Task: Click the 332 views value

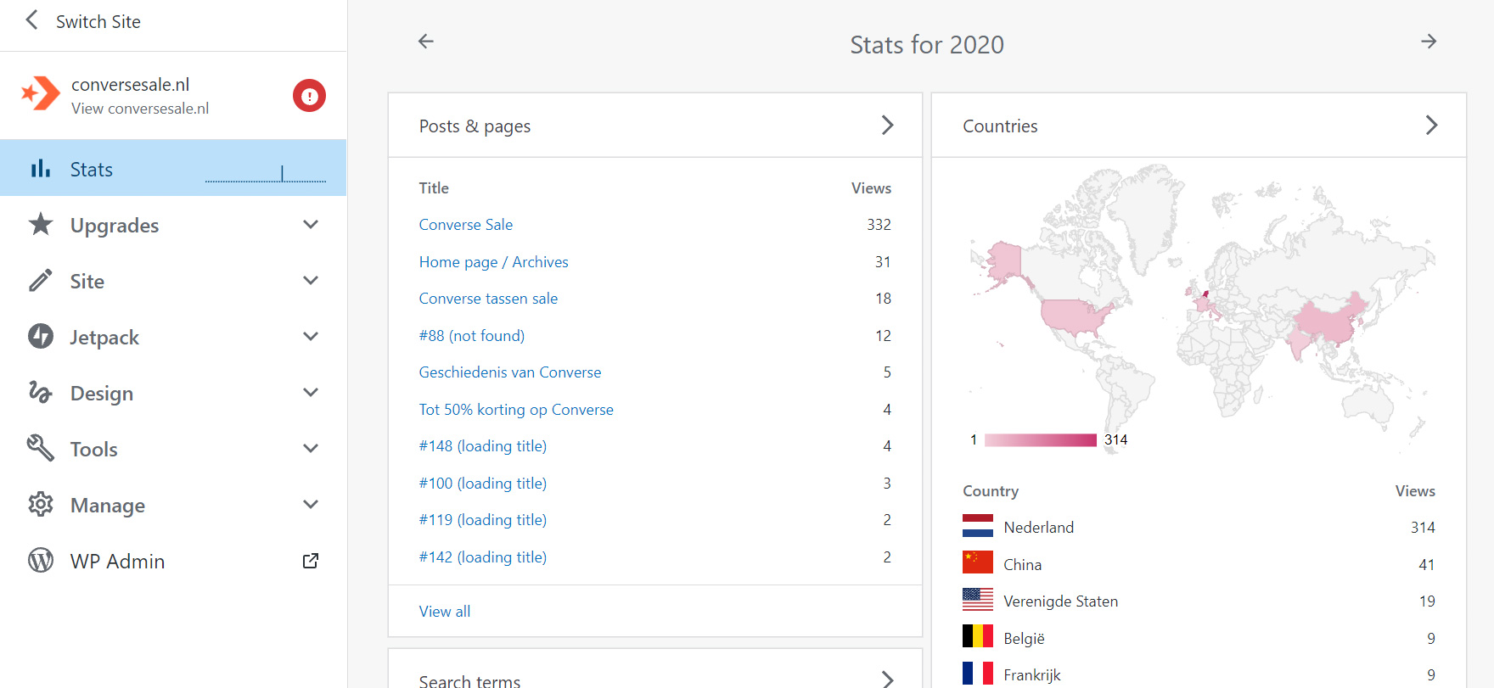Action: pyautogui.click(x=879, y=225)
